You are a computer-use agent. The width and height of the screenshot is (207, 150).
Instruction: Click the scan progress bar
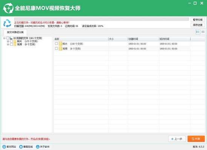[x=102, y=19]
